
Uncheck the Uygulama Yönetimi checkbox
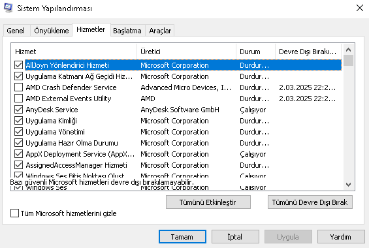18,132
